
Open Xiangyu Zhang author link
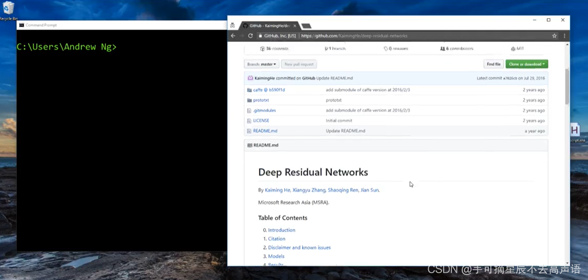[309, 190]
